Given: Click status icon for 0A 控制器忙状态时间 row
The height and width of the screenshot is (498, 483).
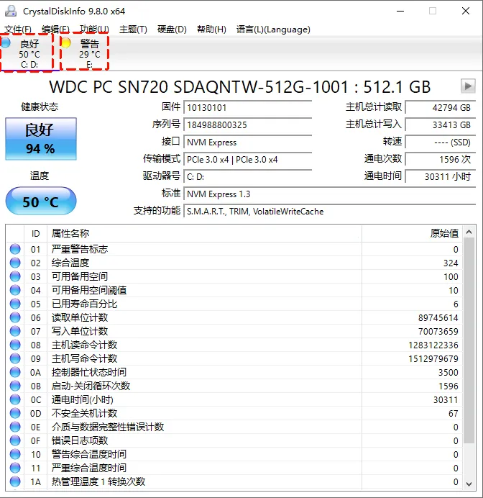Looking at the screenshot, I should tap(15, 372).
